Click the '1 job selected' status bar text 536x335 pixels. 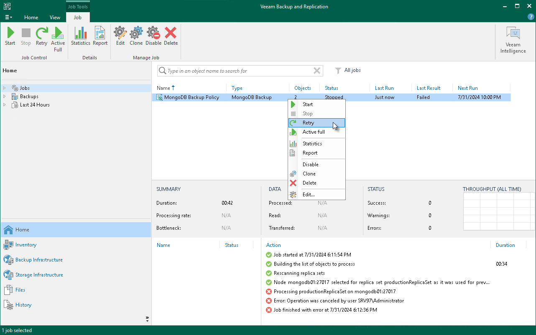pyautogui.click(x=17, y=330)
